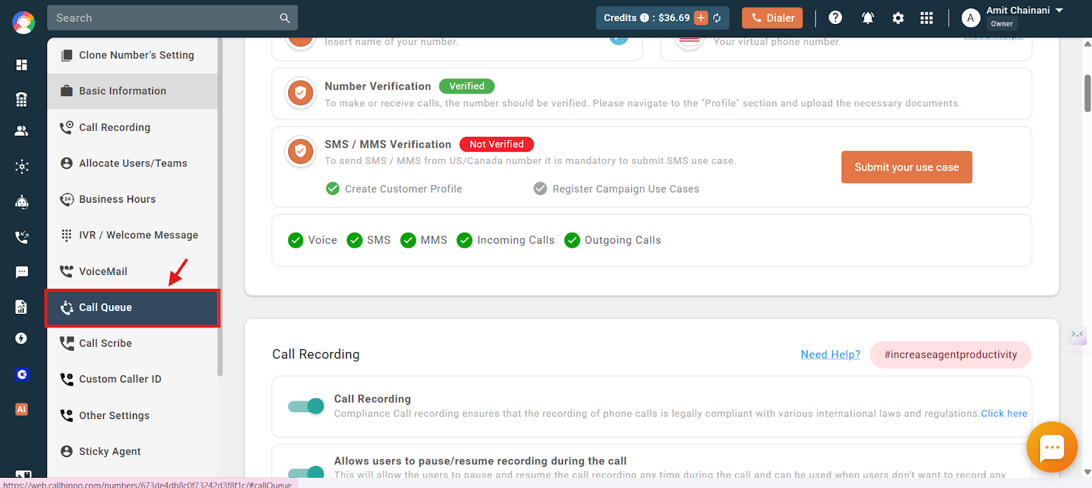Open the blue circular icon in sidebar
1092x488 pixels.
click(22, 374)
